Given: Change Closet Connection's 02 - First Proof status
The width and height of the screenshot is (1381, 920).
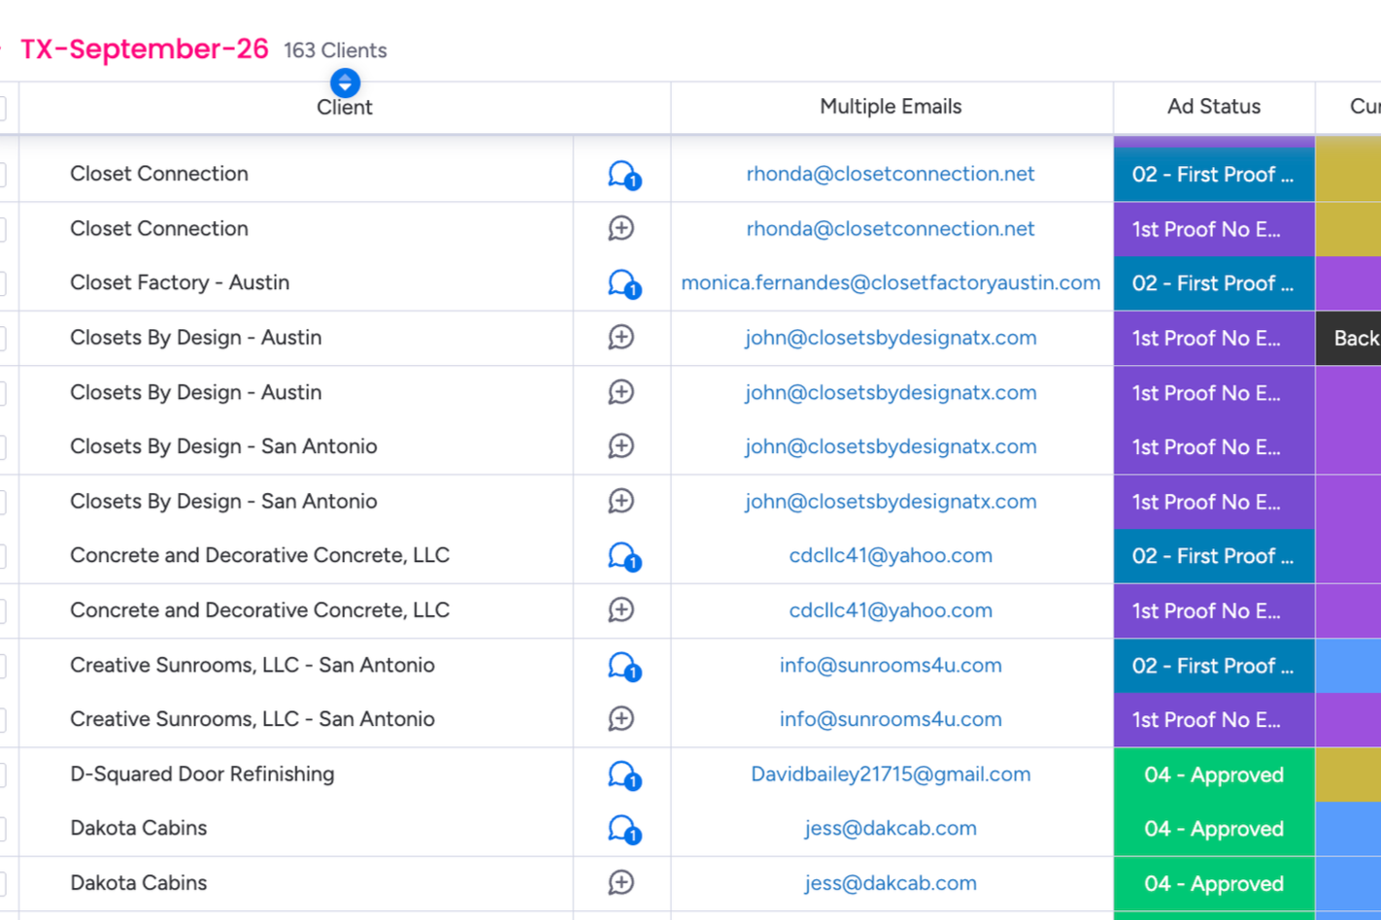Looking at the screenshot, I should click(x=1214, y=175).
